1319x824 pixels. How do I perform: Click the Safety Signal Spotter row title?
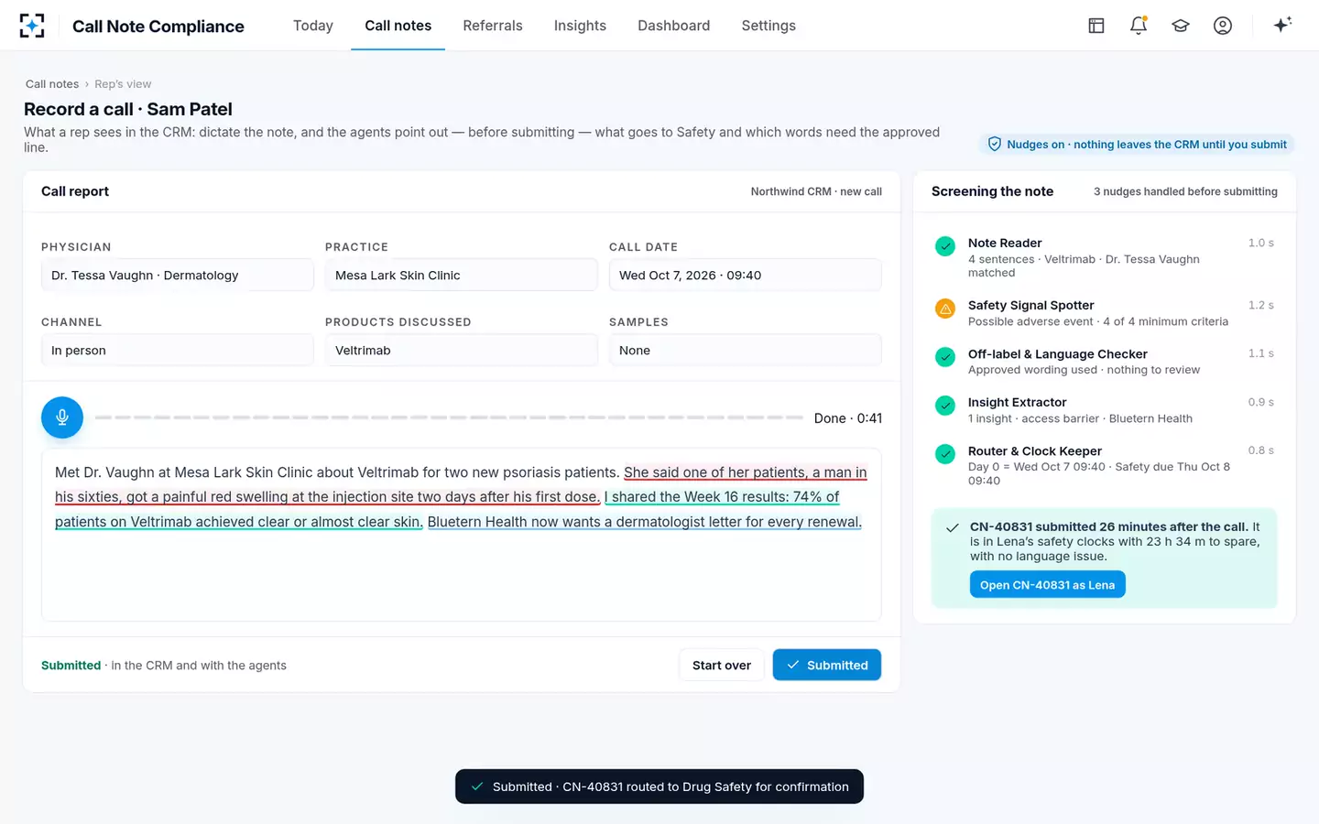click(1031, 305)
